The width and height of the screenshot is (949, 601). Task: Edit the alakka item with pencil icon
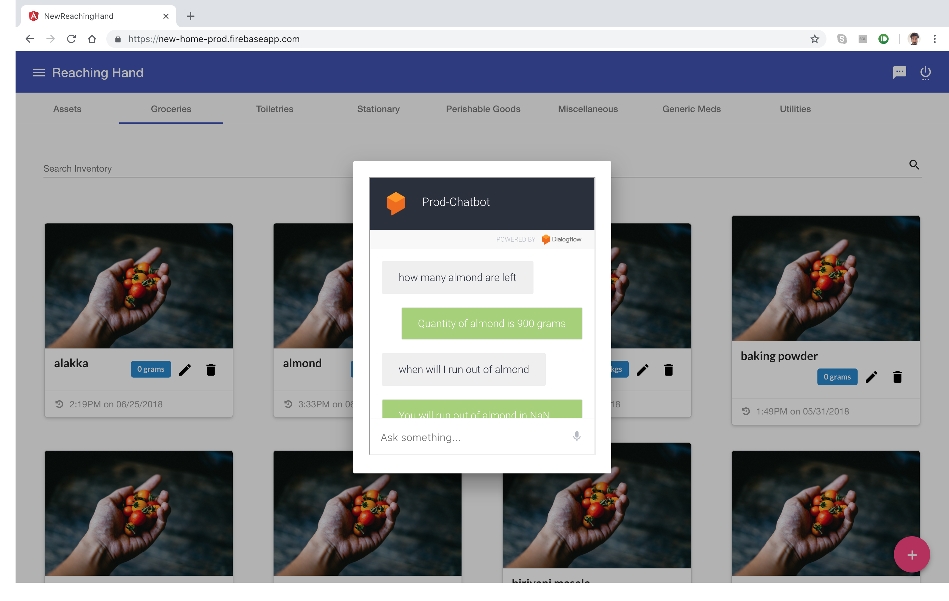click(185, 369)
